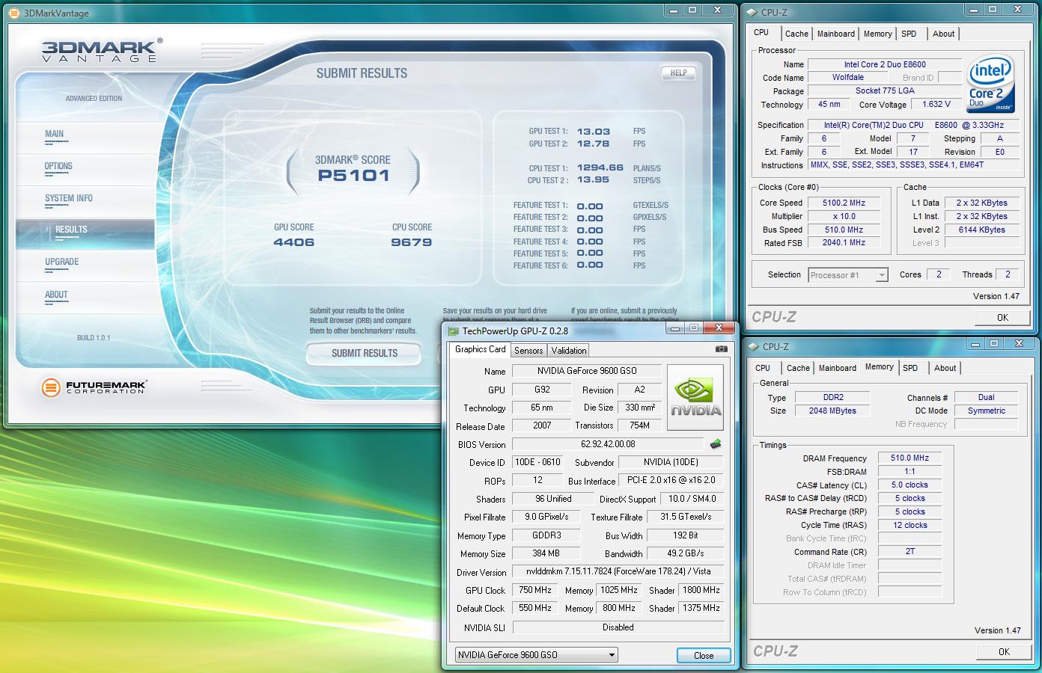The width and height of the screenshot is (1042, 673).
Task: Open About tab in bottom CPU-Z window
Action: [x=945, y=368]
